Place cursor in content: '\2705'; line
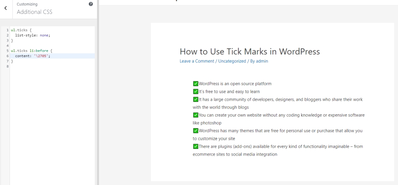 coord(52,56)
